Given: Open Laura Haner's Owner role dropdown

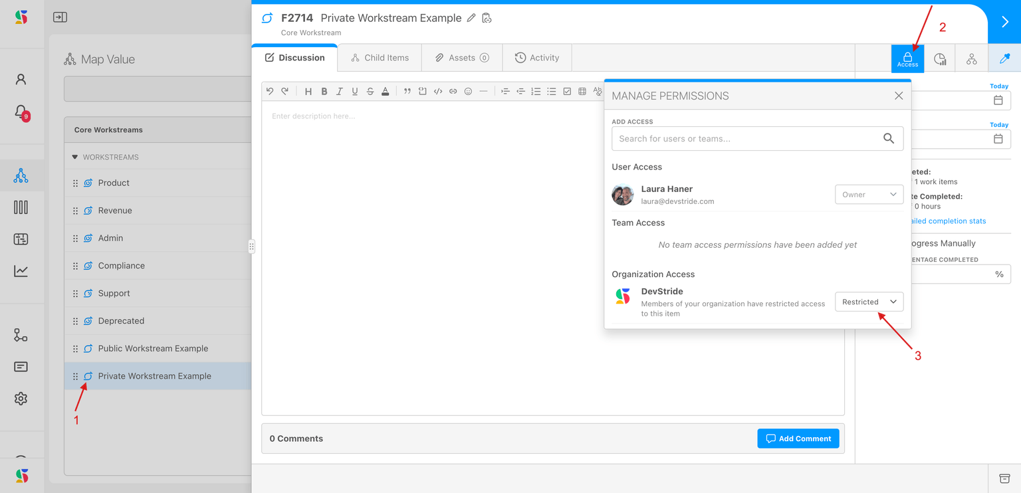Looking at the screenshot, I should pos(869,195).
